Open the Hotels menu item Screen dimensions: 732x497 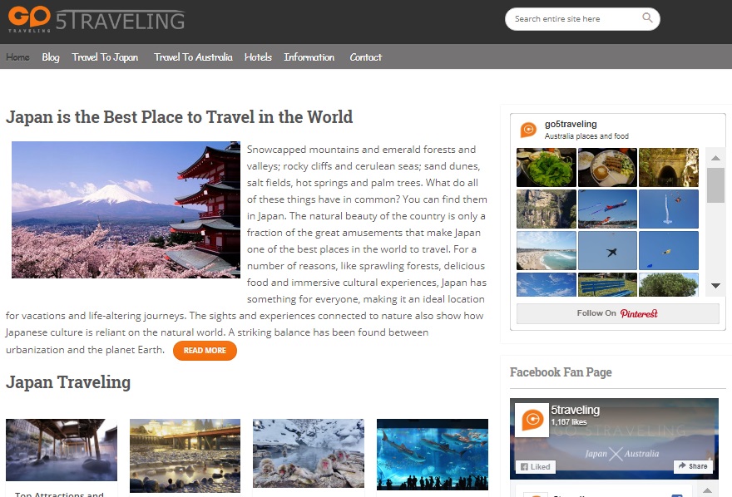pos(258,57)
